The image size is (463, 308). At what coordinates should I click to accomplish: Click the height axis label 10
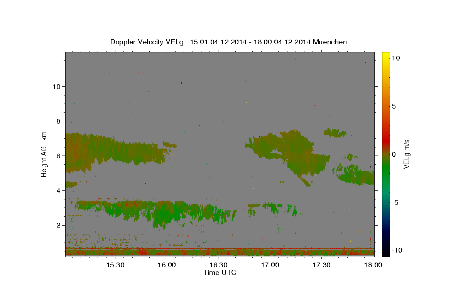(x=57, y=86)
